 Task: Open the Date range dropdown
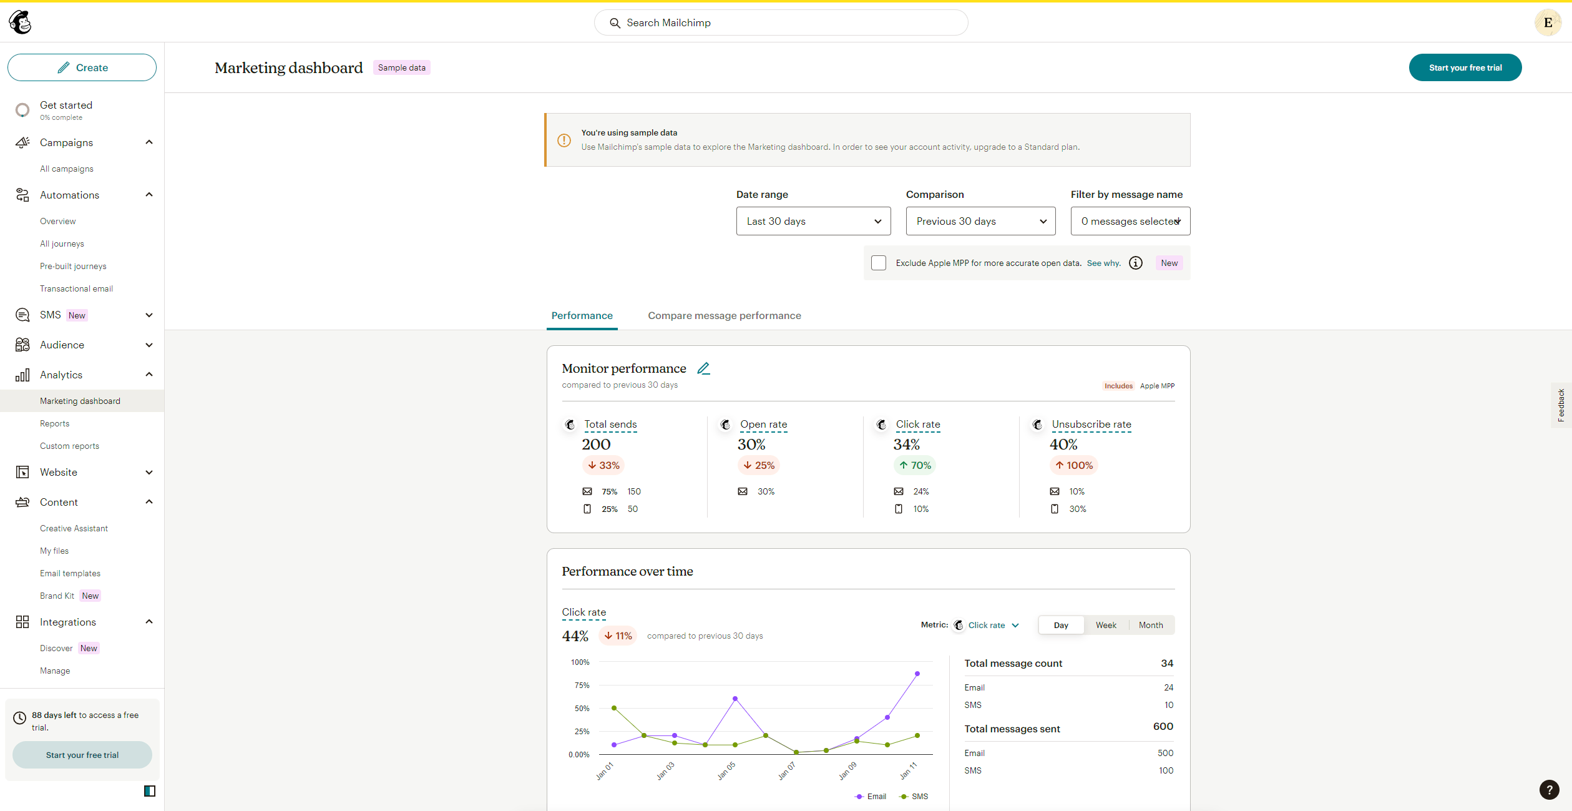(813, 221)
